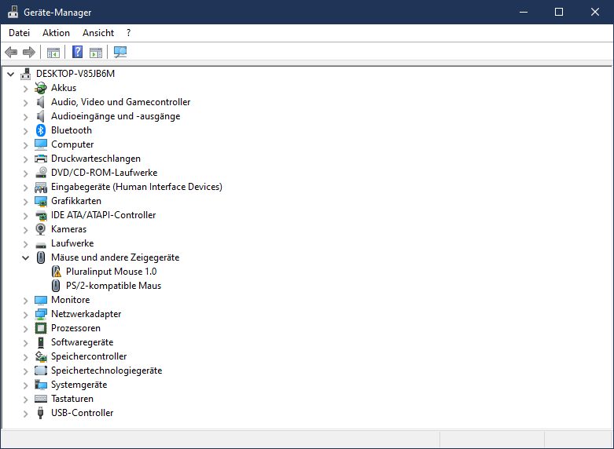Viewport: 614px width, 449px height.
Task: Expand the Laufwerke category chevron
Action: point(25,244)
